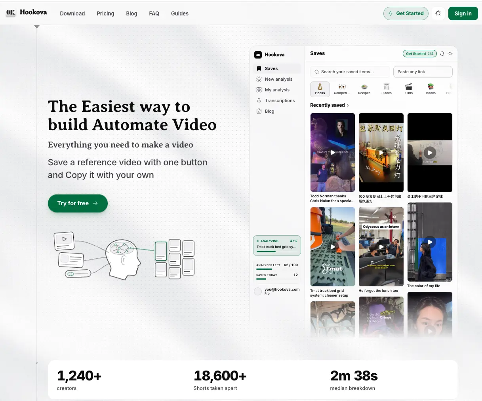
Task: Toggle theme sun icon inside Saves panel
Action: click(x=450, y=53)
